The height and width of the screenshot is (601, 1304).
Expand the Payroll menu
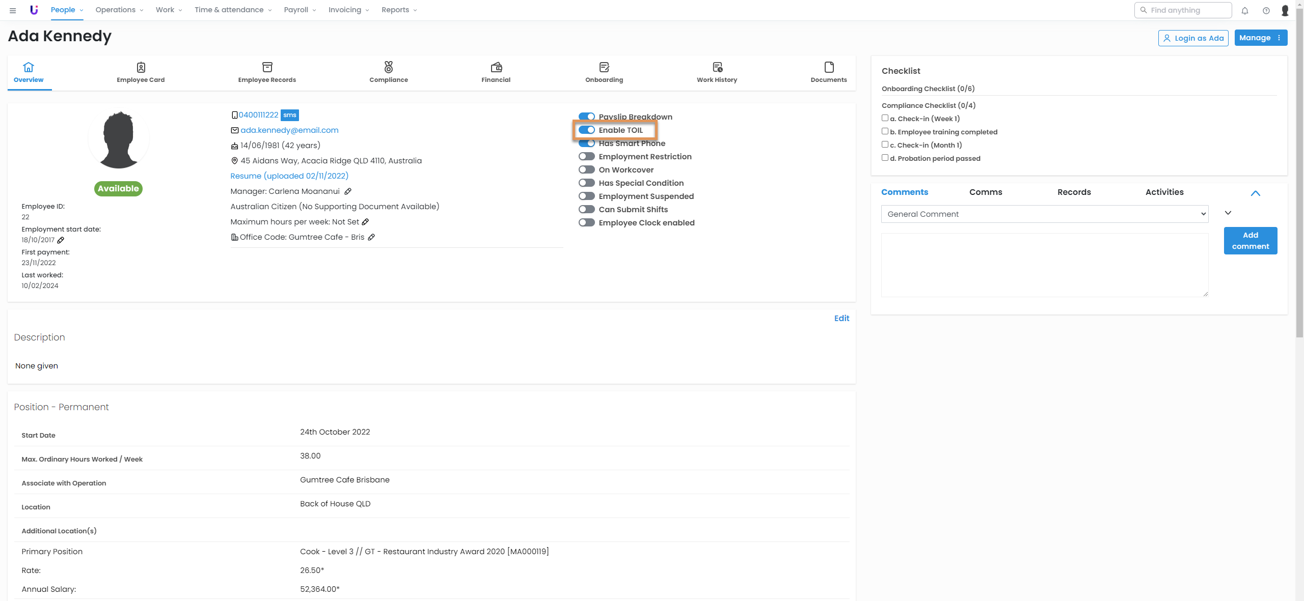300,10
